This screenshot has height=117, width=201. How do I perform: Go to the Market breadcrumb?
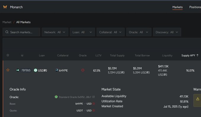click(x=7, y=22)
